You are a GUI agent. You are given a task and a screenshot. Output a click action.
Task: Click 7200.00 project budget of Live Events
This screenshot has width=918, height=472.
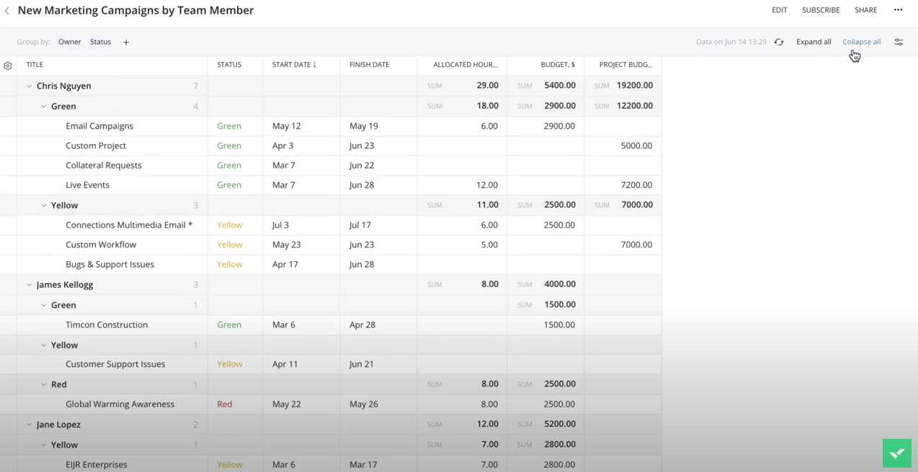point(636,185)
